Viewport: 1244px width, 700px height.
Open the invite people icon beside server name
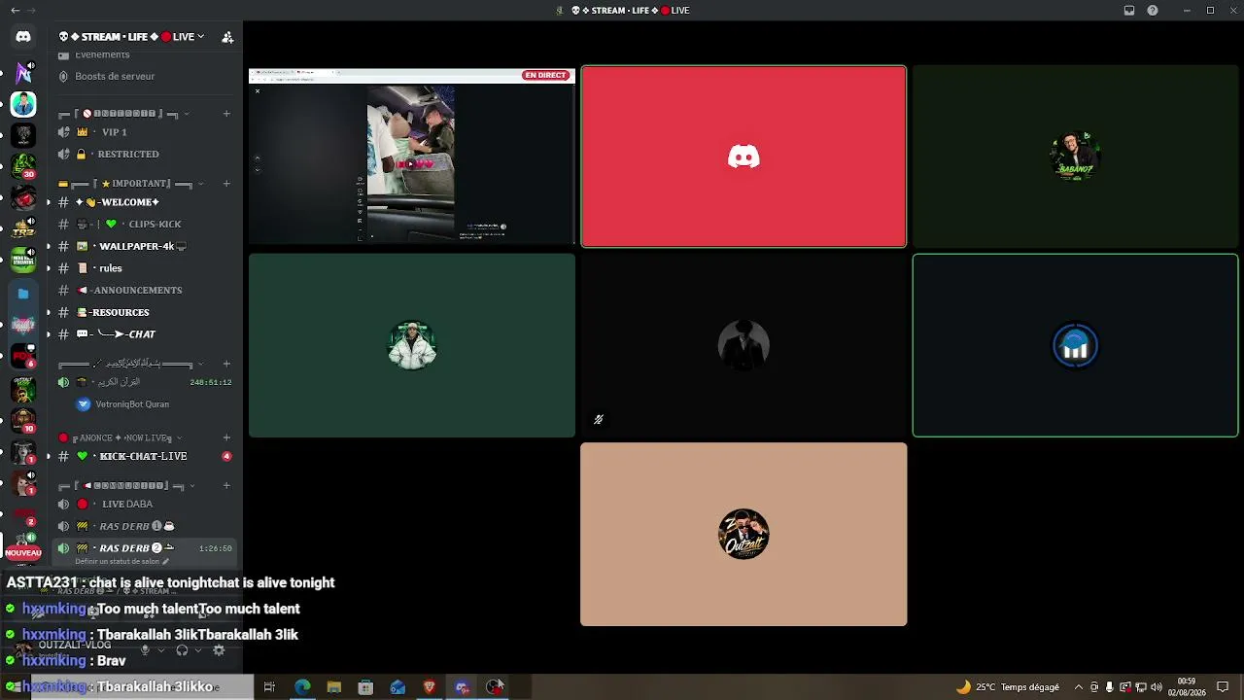[x=227, y=37]
